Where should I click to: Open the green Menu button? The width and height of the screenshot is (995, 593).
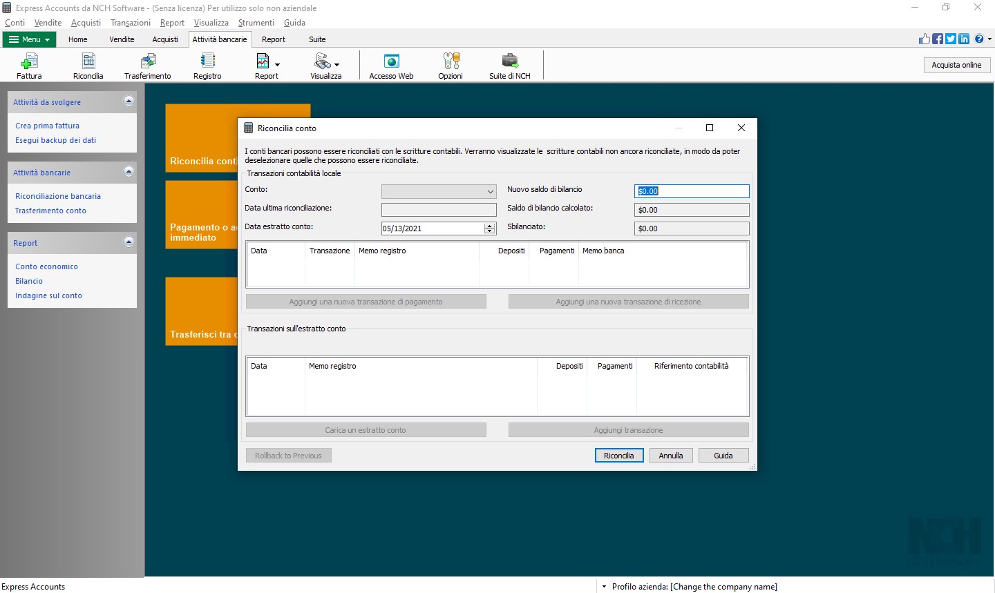(x=29, y=39)
